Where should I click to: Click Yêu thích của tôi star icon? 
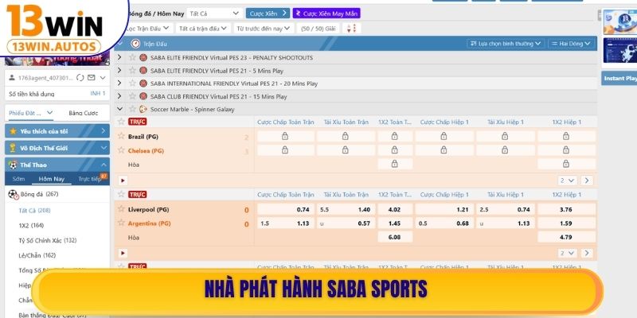click(x=13, y=131)
